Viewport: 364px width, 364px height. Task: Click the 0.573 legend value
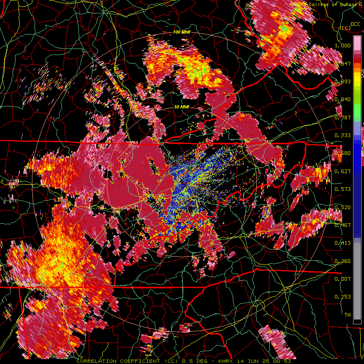coord(343,189)
